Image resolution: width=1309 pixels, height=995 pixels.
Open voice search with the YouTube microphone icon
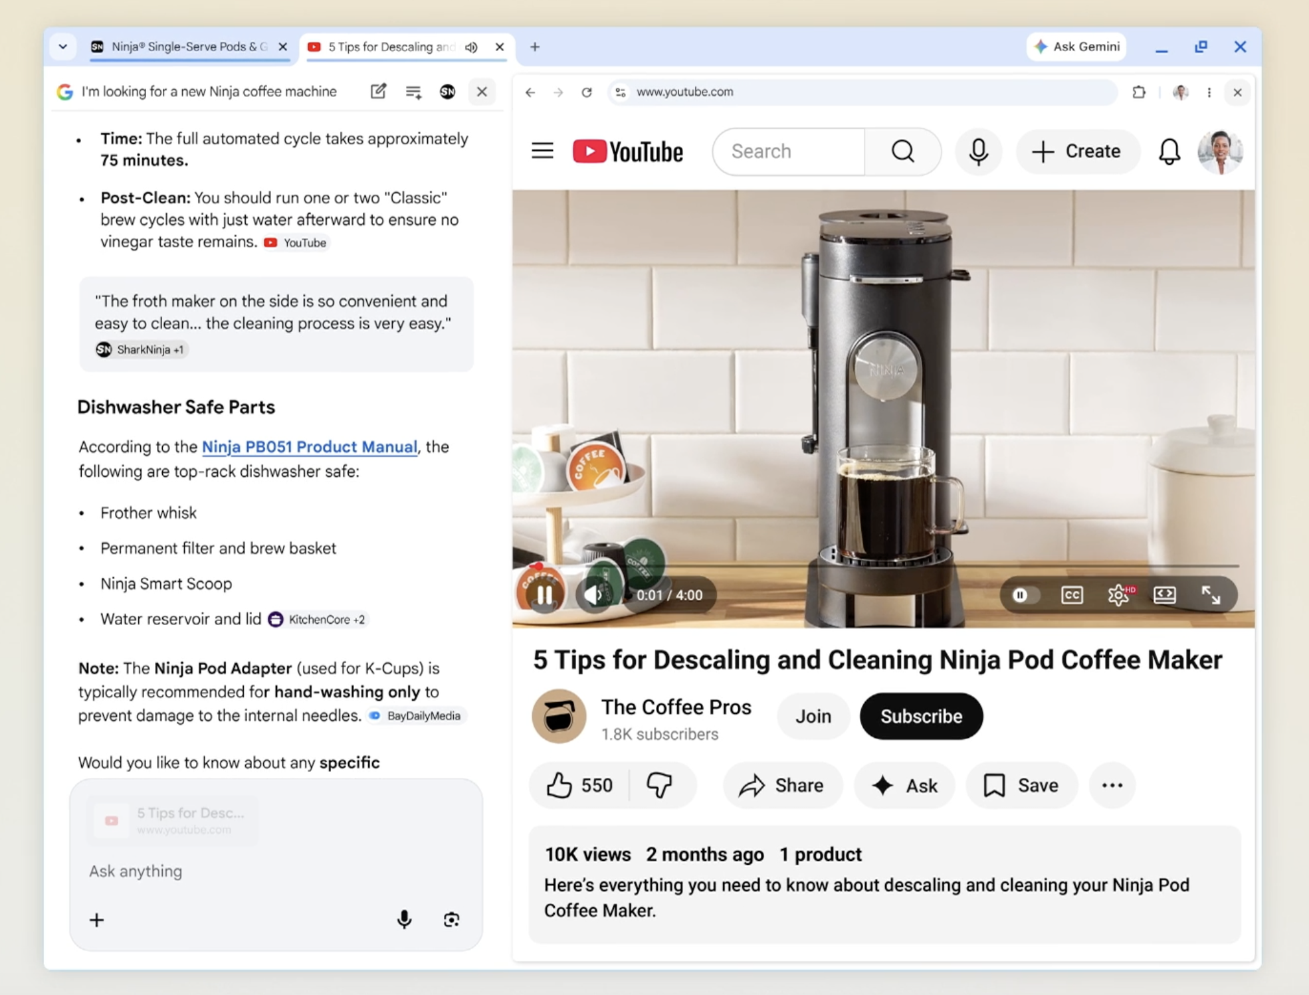coord(978,151)
